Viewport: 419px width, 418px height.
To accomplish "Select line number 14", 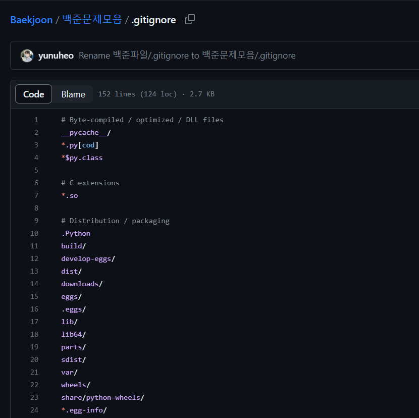I will coord(34,284).
